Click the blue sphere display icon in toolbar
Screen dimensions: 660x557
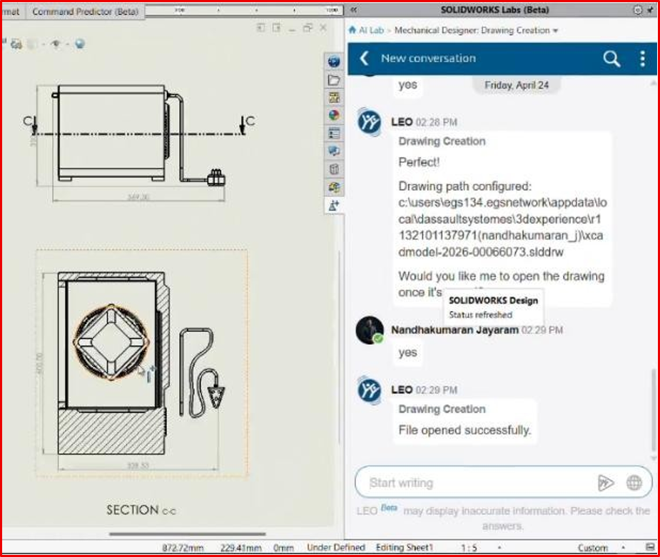pyautogui.click(x=79, y=44)
